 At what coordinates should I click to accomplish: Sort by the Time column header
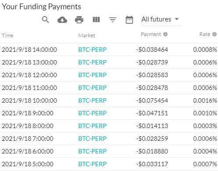[7, 36]
